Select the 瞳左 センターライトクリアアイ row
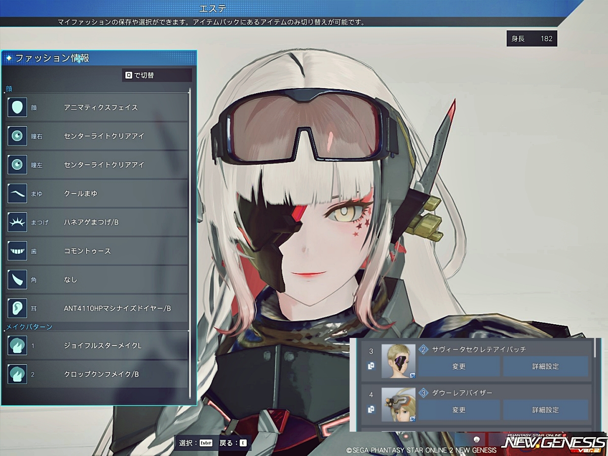 (x=97, y=165)
